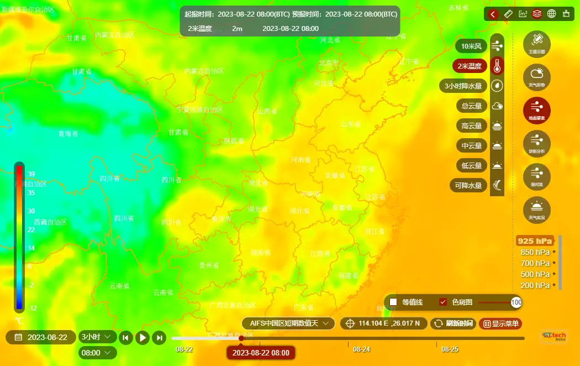The image size is (580, 366).
Task: Click the 显示菜单 show menu button
Action: (500, 323)
